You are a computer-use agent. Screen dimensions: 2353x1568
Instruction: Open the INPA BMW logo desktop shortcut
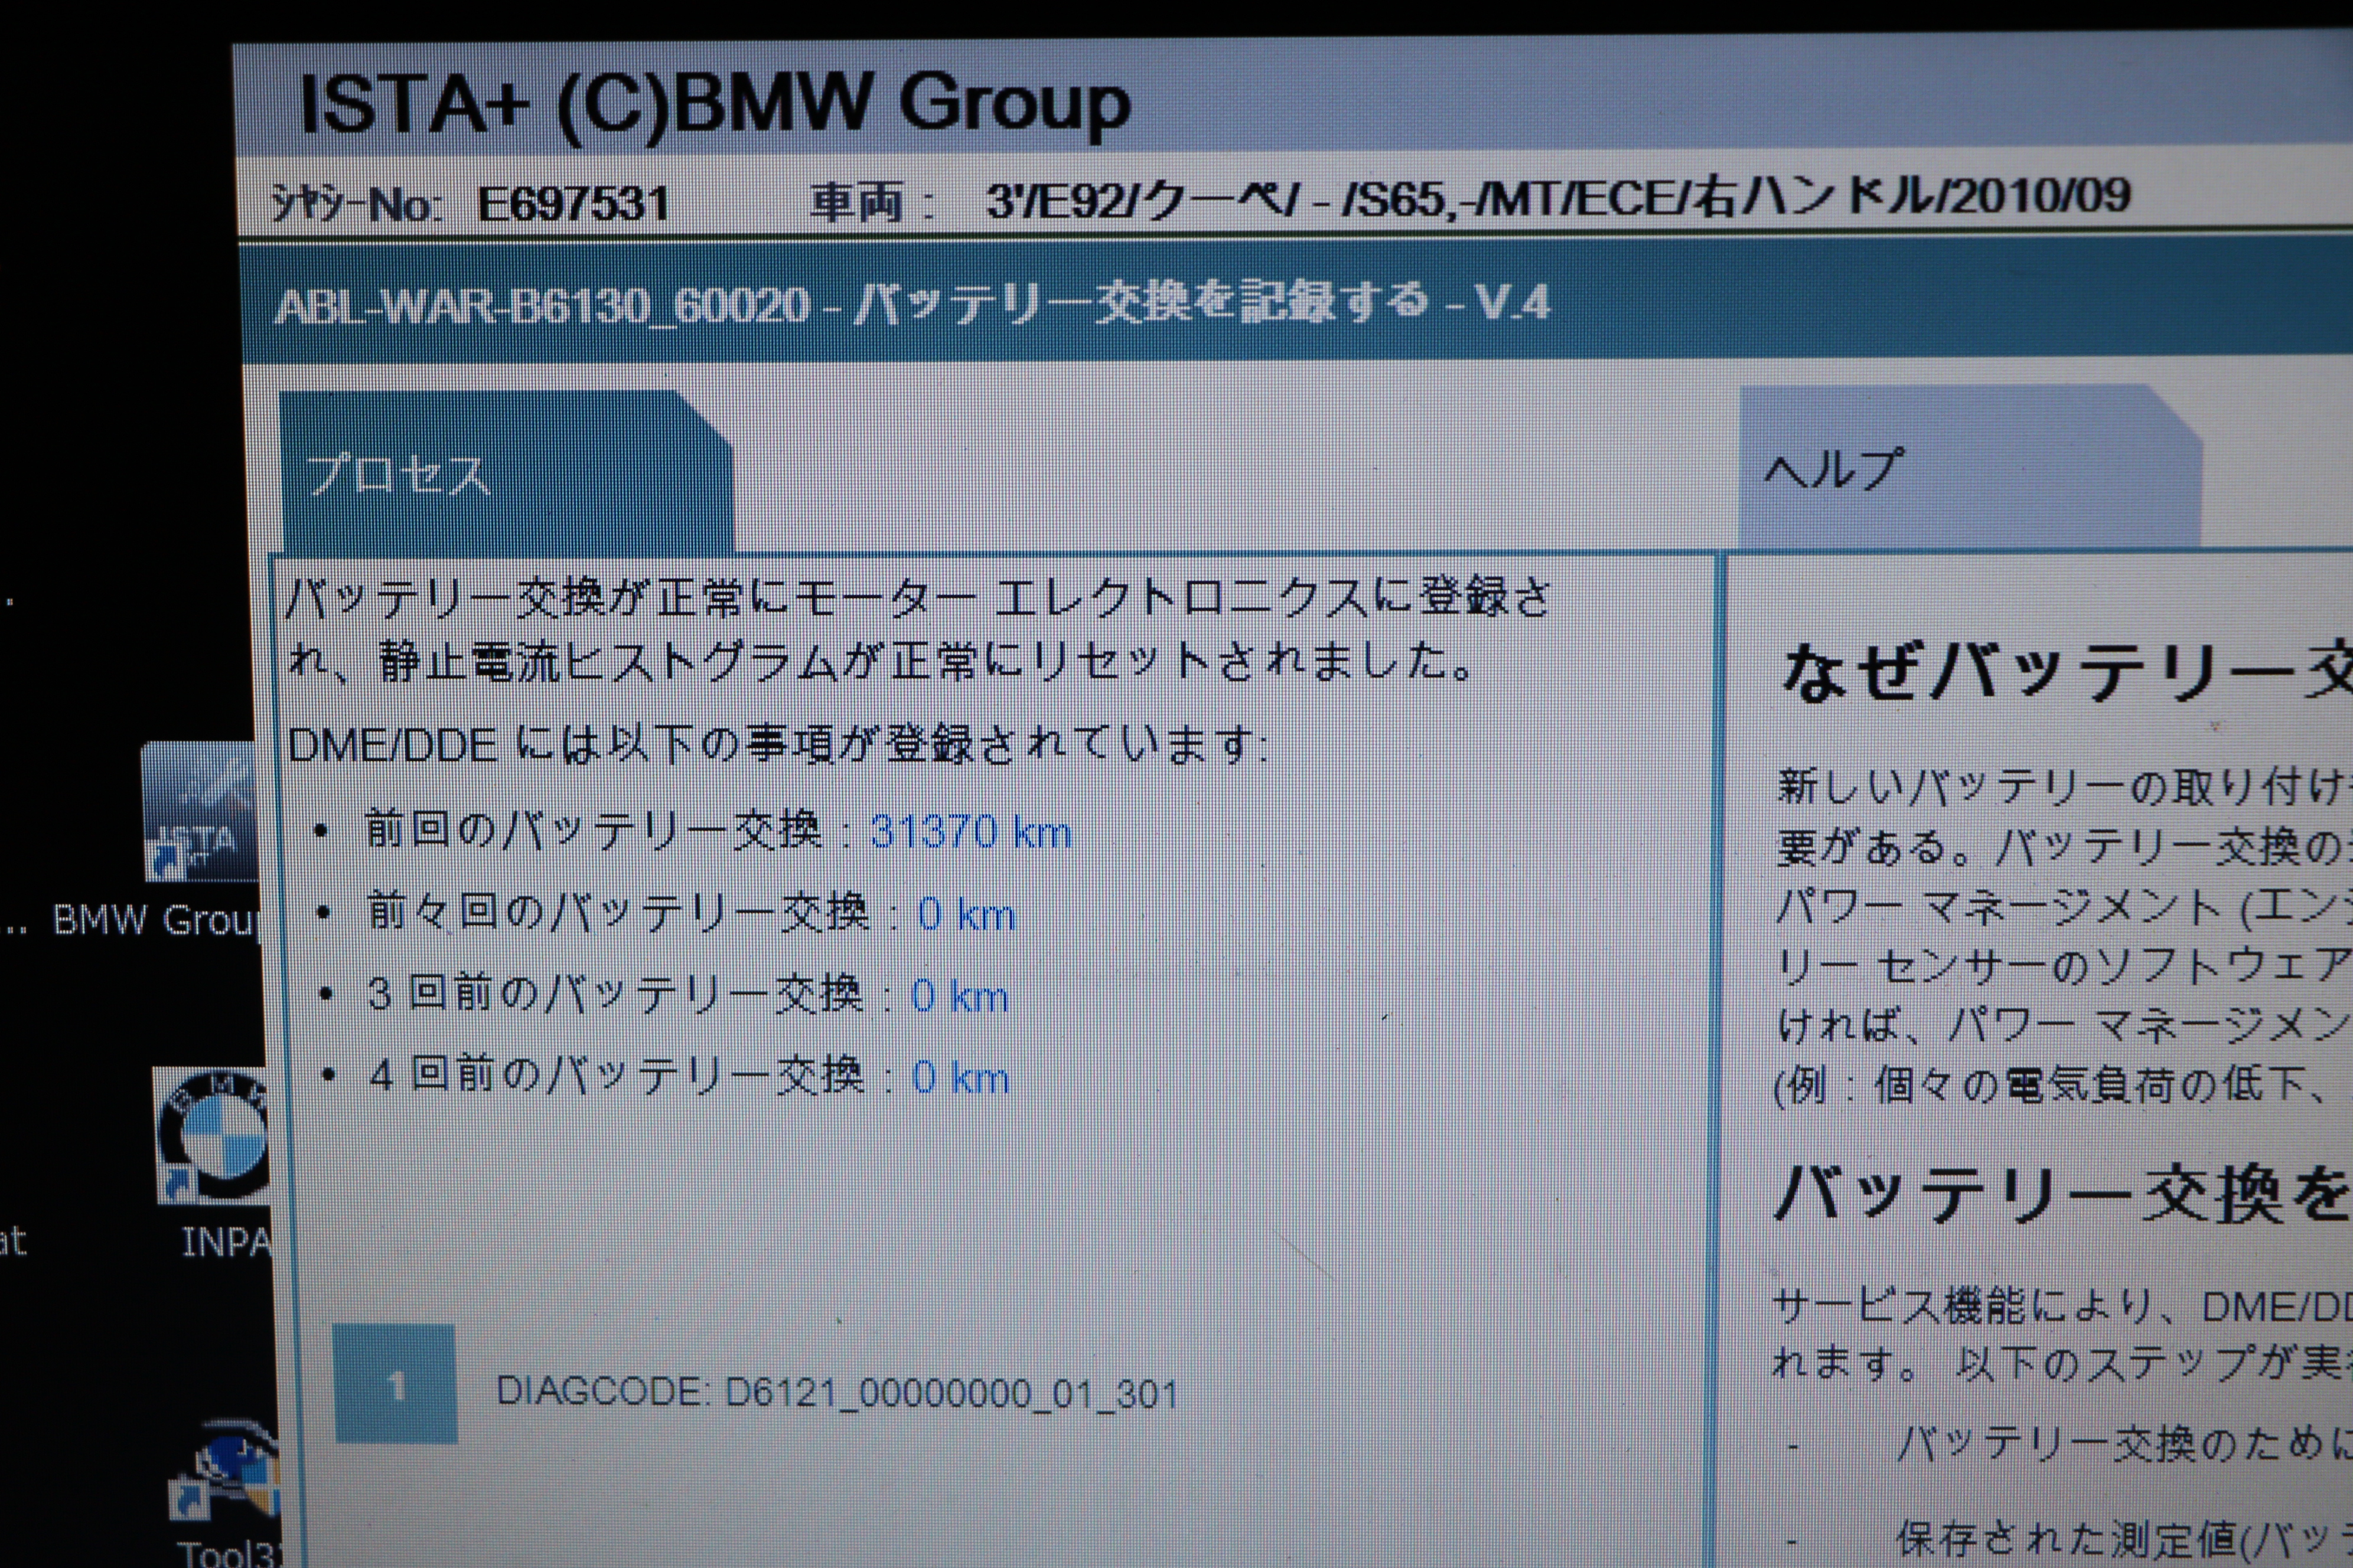213,1136
